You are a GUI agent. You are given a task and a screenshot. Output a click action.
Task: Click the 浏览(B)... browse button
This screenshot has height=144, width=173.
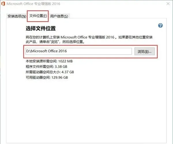(x=144, y=51)
